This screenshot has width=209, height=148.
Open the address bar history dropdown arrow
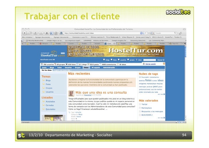(x=146, y=33)
